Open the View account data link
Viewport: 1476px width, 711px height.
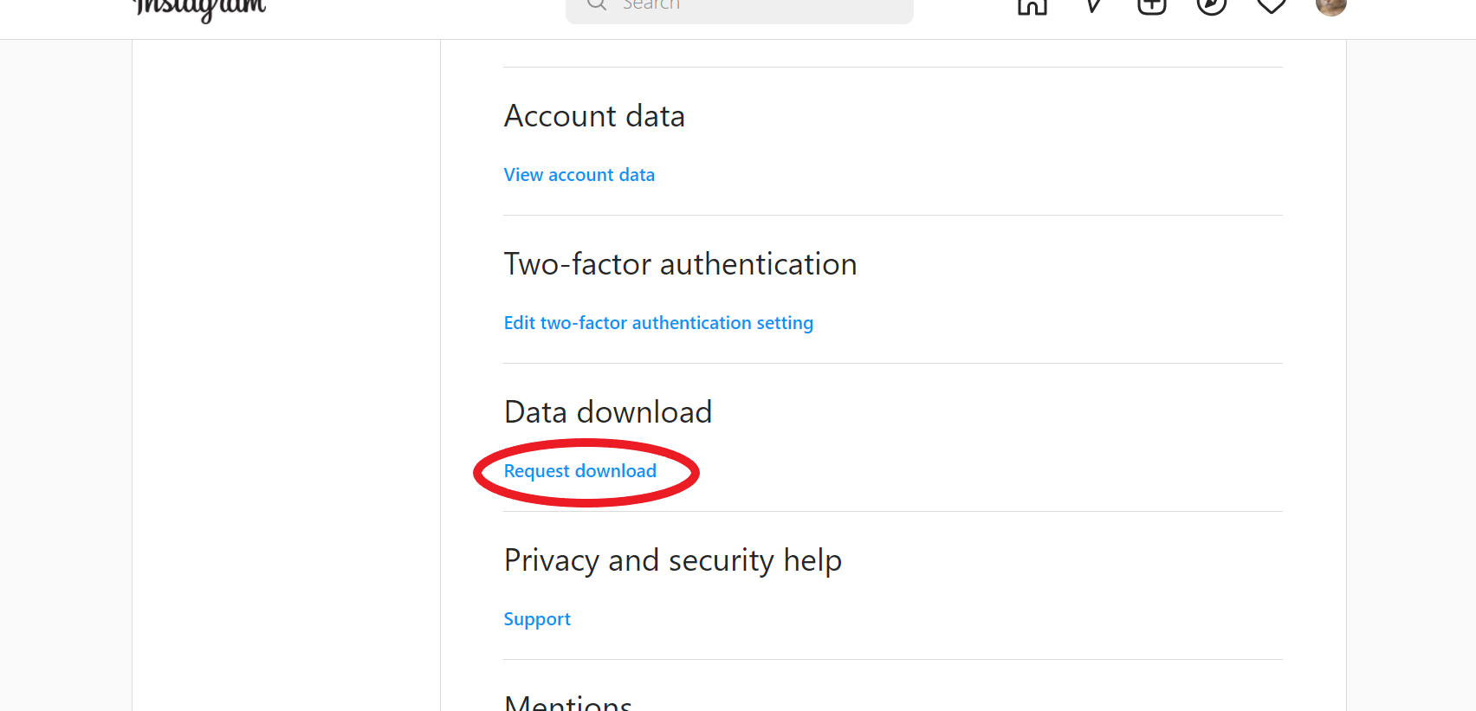(579, 175)
